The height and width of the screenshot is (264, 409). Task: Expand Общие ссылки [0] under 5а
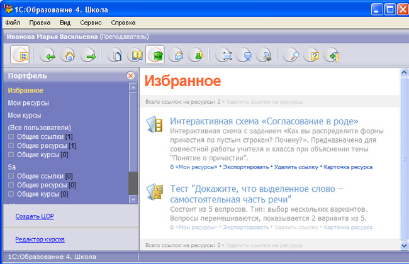point(11,176)
